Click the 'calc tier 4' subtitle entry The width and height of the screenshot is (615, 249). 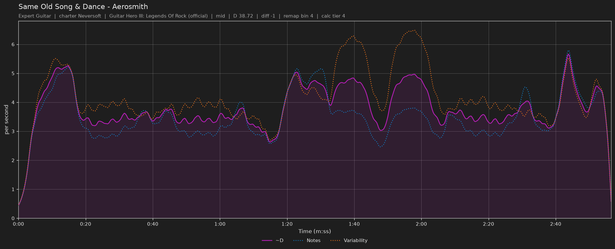[333, 16]
